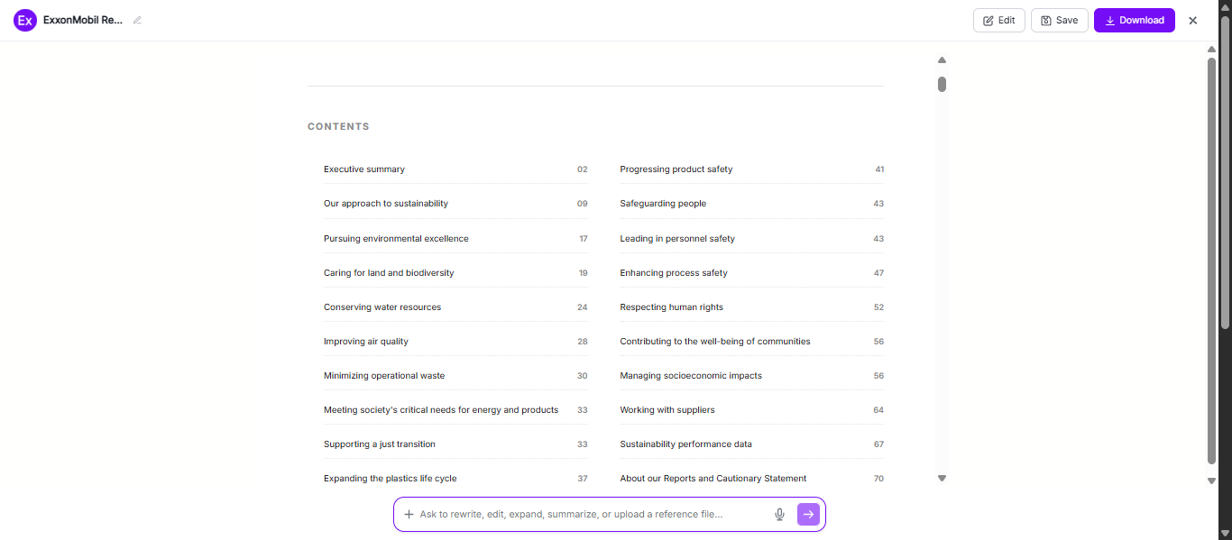The image size is (1232, 540).
Task: Click 'Meeting society's critical needs' entry
Action: click(441, 410)
